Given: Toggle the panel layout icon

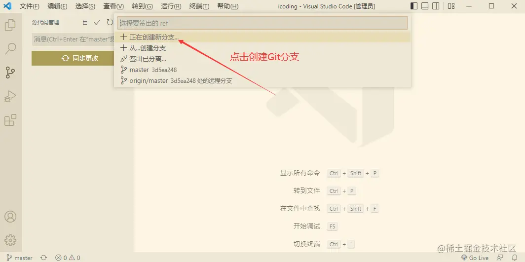Looking at the screenshot, I should 424,6.
